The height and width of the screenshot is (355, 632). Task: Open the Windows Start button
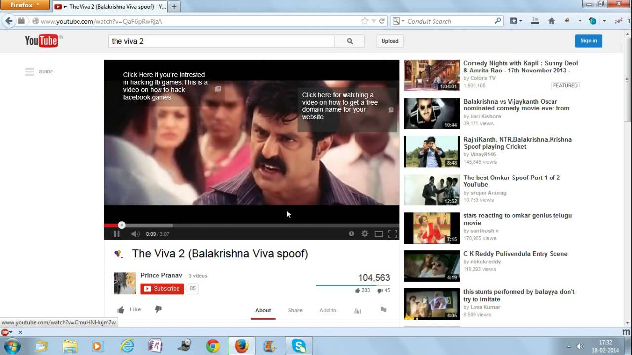click(12, 346)
